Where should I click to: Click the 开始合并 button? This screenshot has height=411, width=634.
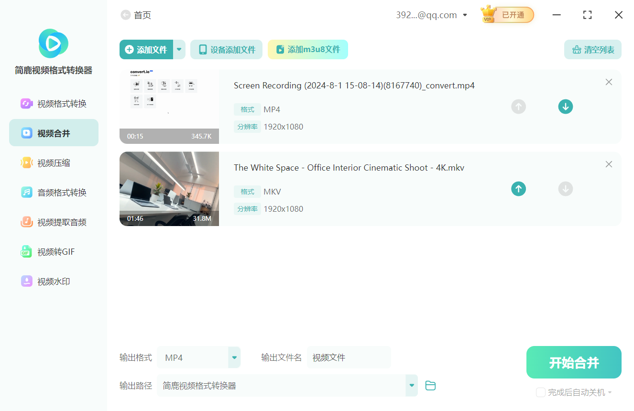coord(573,362)
